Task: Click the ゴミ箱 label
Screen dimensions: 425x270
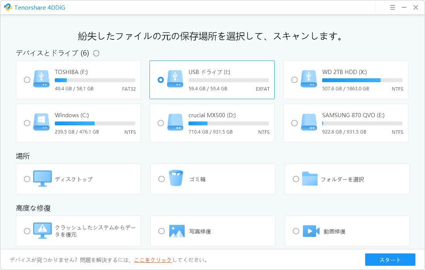Action: (x=197, y=179)
